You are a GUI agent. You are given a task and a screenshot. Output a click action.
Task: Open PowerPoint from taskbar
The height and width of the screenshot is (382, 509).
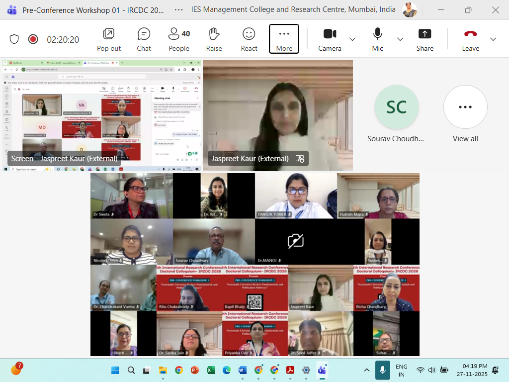click(195, 370)
